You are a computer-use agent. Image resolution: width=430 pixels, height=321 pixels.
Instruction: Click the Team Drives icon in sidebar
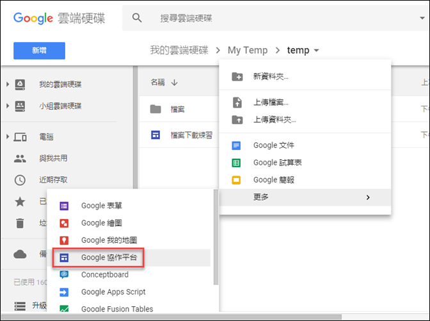click(20, 106)
